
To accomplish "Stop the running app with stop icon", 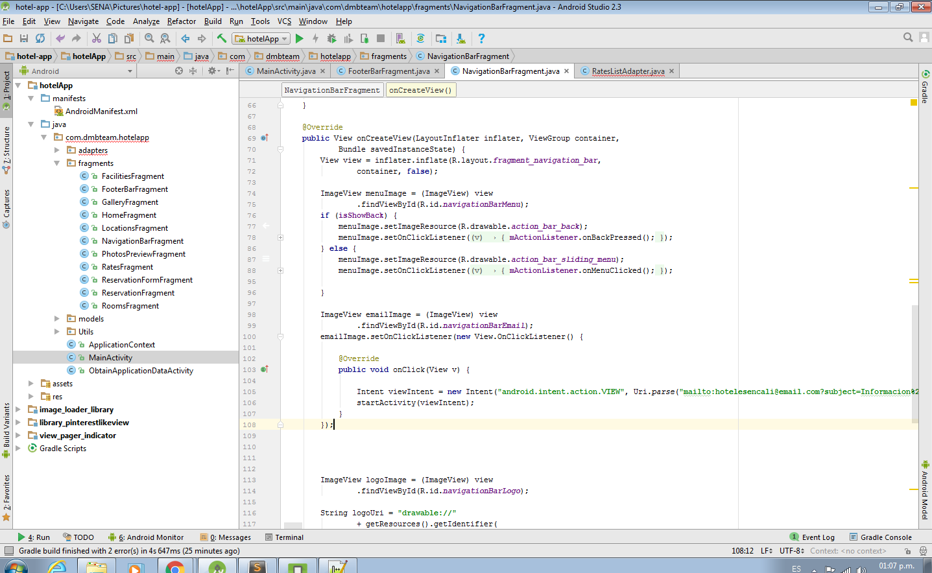I will pyautogui.click(x=381, y=38).
